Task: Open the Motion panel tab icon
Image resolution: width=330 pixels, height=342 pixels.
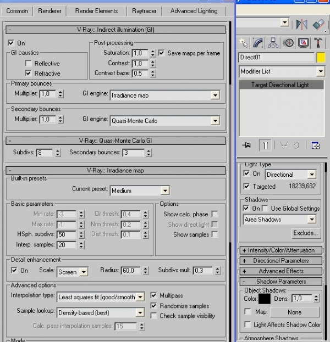Action: tap(288, 43)
